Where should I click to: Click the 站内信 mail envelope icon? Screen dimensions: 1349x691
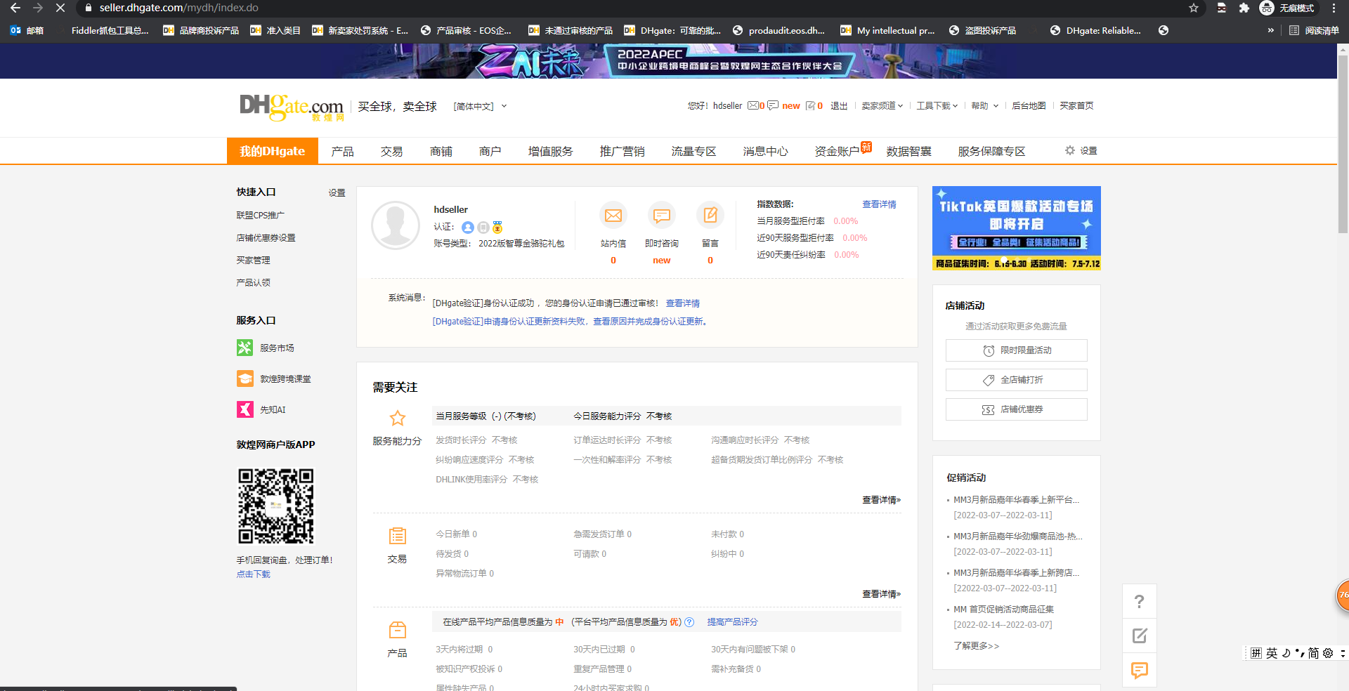[613, 216]
